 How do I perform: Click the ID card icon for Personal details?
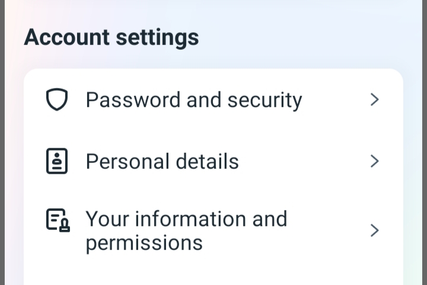(57, 161)
